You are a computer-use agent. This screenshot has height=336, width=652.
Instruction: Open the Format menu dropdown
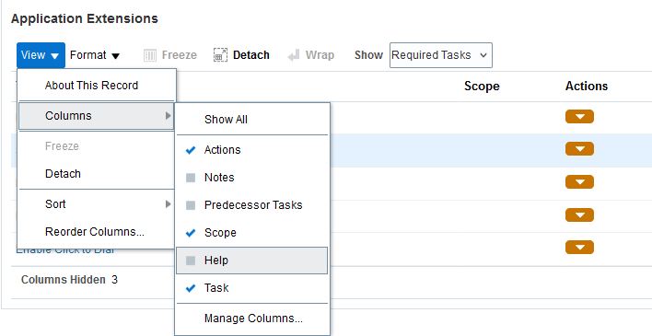[95, 55]
